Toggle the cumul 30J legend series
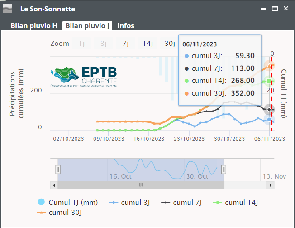Image resolution: width=295 pixels, height=228 pixels. (x=59, y=212)
